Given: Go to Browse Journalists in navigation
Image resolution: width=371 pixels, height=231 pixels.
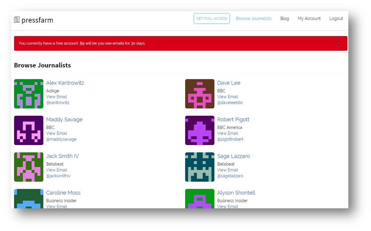Looking at the screenshot, I should coord(253,18).
